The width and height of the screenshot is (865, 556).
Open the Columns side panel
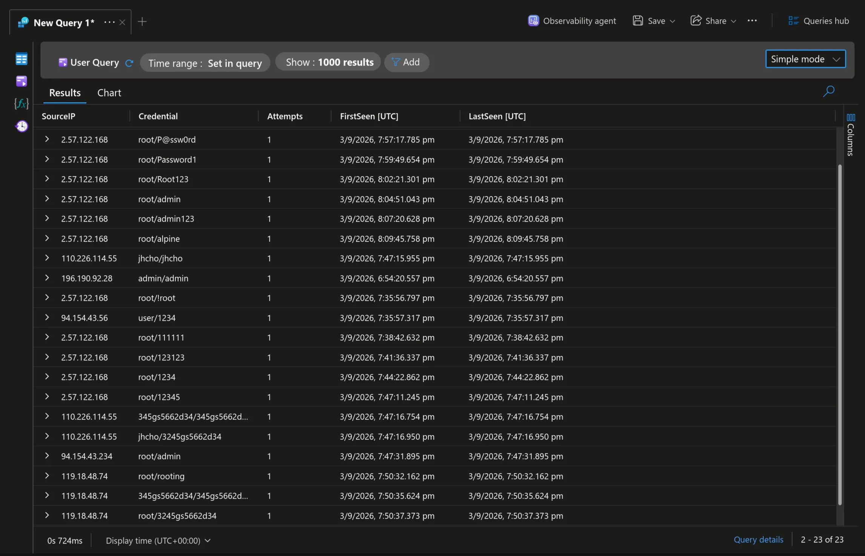[x=851, y=135]
